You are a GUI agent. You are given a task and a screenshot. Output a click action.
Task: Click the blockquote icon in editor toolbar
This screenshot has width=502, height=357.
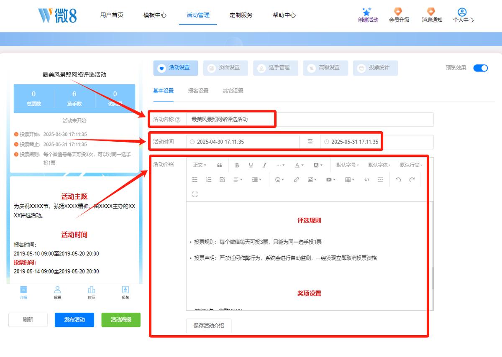coord(220,165)
